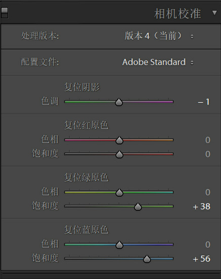Click the 复位阴影 reset label
The image size is (221, 279).
(82, 87)
